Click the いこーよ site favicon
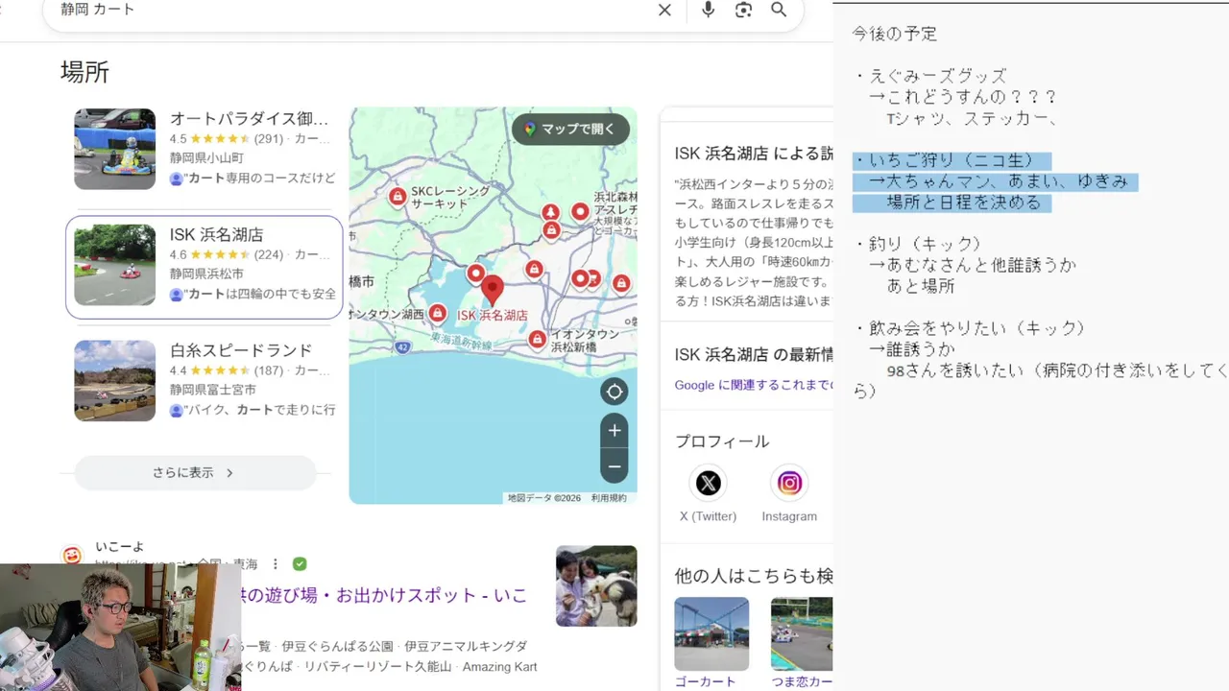Image resolution: width=1229 pixels, height=691 pixels. (x=72, y=555)
